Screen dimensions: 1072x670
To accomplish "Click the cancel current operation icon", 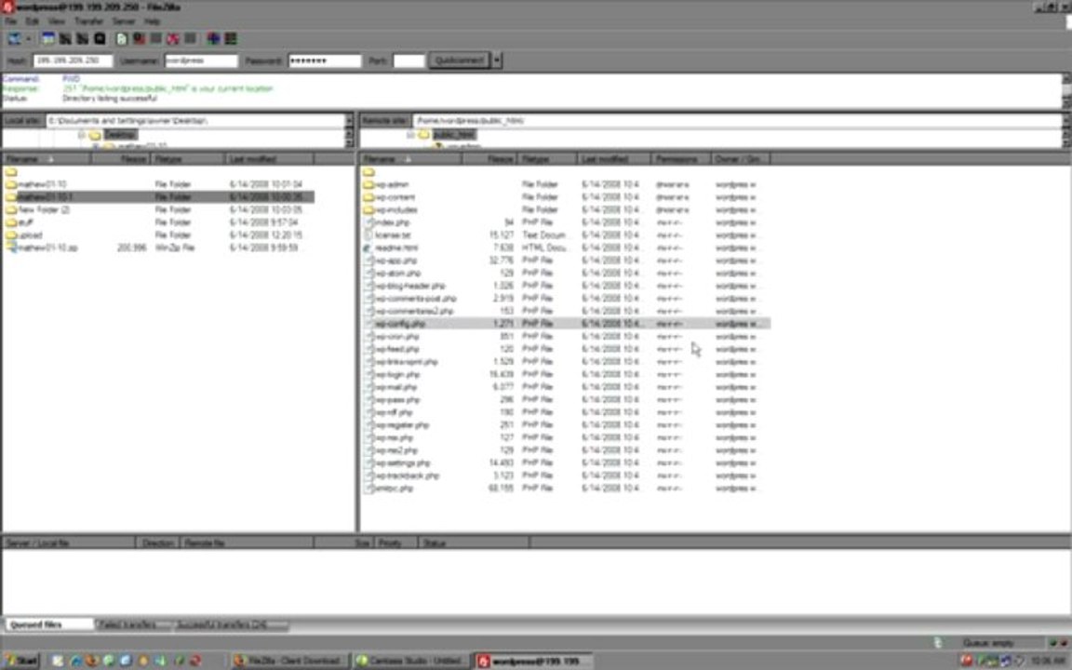I will [156, 39].
